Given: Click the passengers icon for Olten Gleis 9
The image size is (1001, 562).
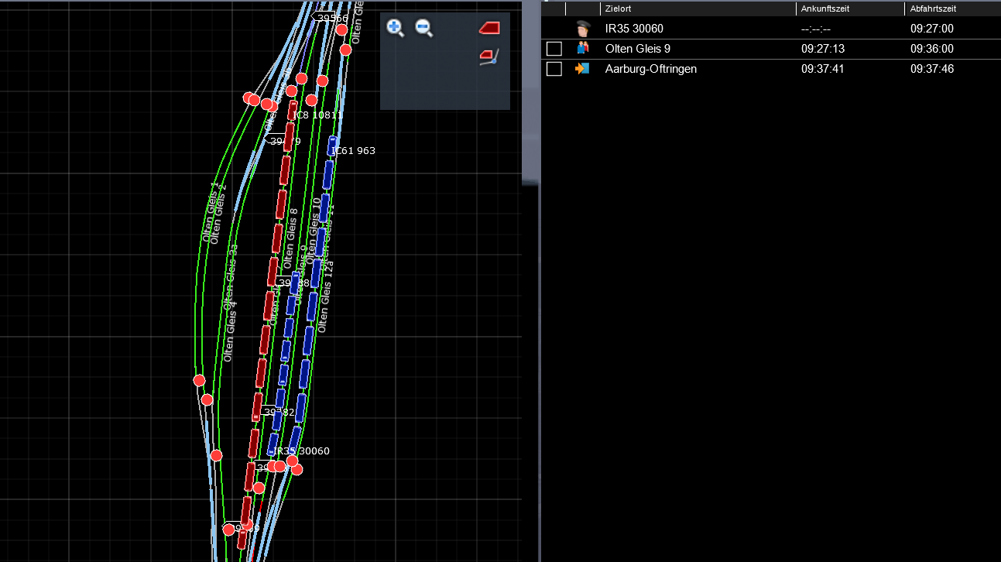Looking at the screenshot, I should point(583,49).
